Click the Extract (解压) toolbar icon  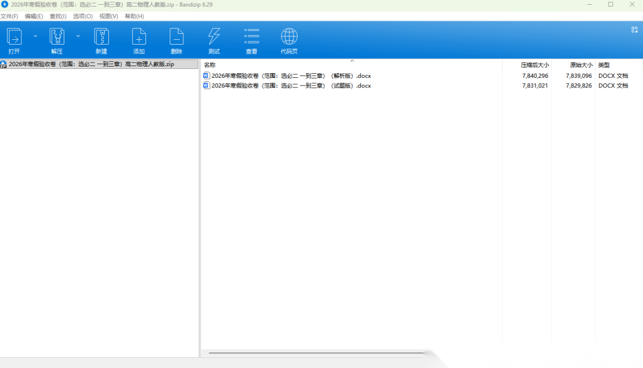click(x=57, y=37)
